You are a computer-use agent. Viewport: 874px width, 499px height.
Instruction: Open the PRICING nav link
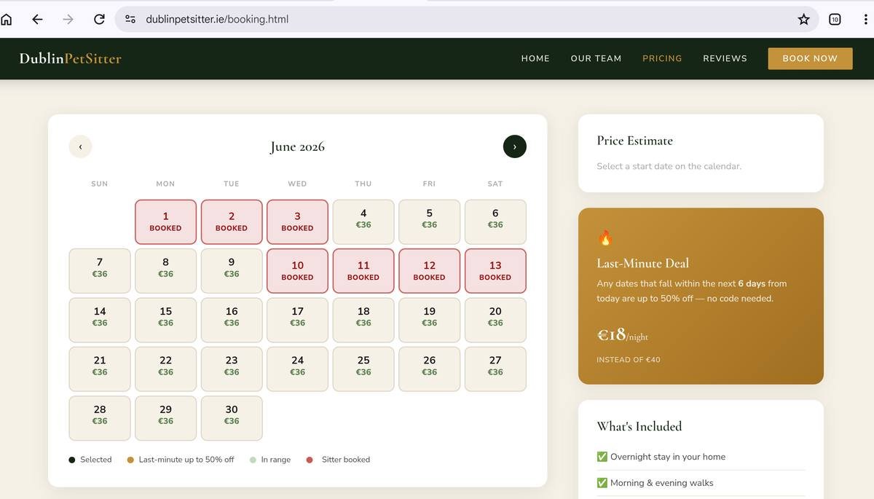[662, 58]
